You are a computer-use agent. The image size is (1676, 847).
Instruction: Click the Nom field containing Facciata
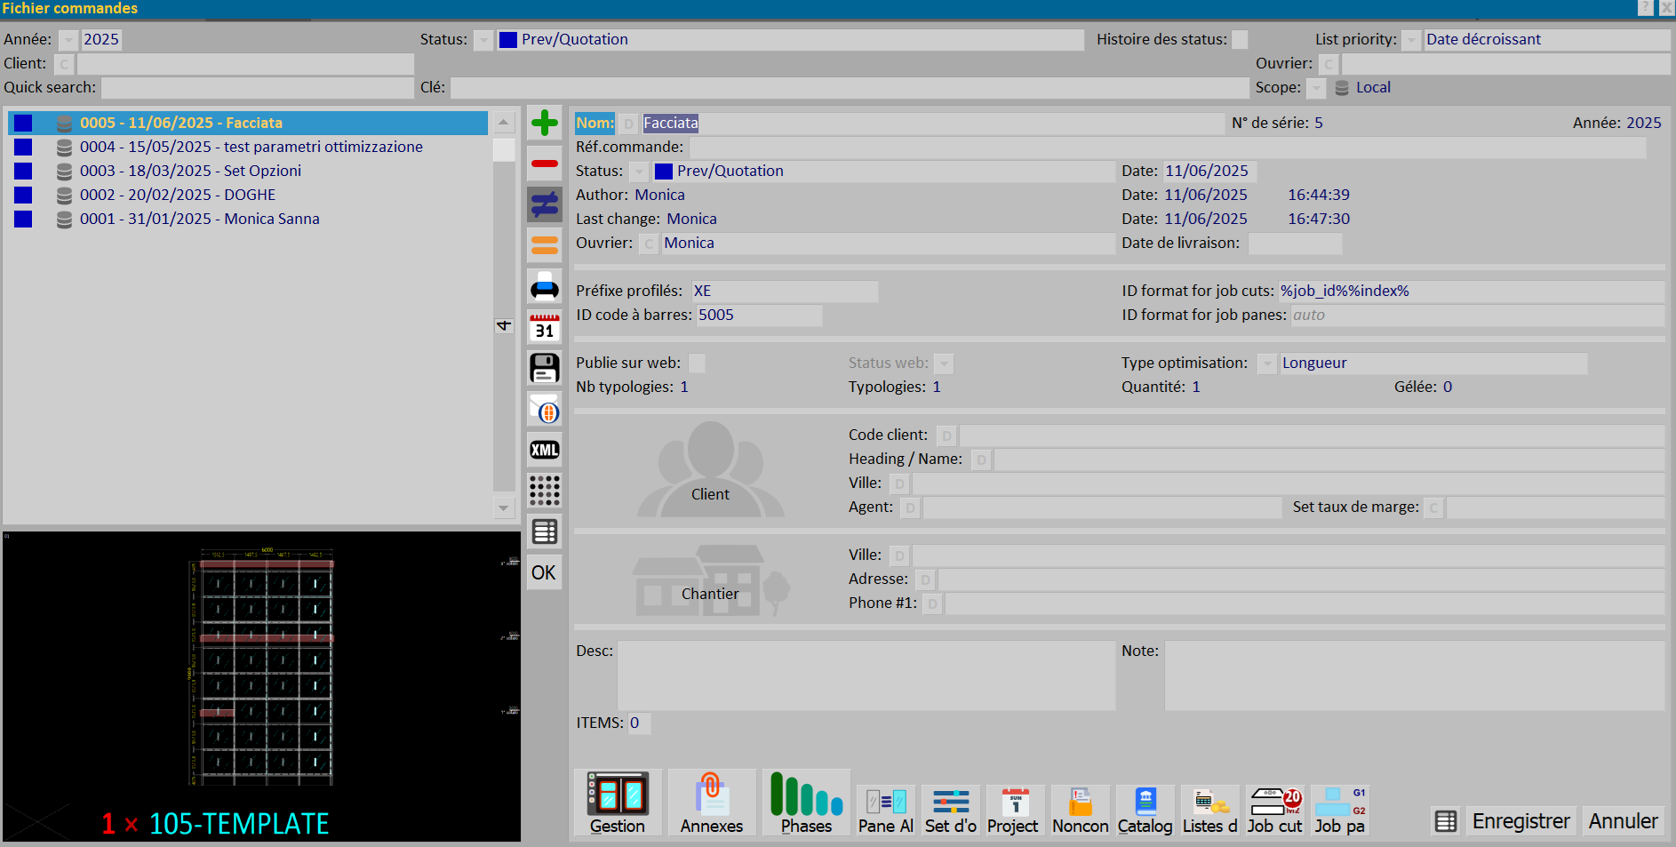pyautogui.click(x=932, y=124)
